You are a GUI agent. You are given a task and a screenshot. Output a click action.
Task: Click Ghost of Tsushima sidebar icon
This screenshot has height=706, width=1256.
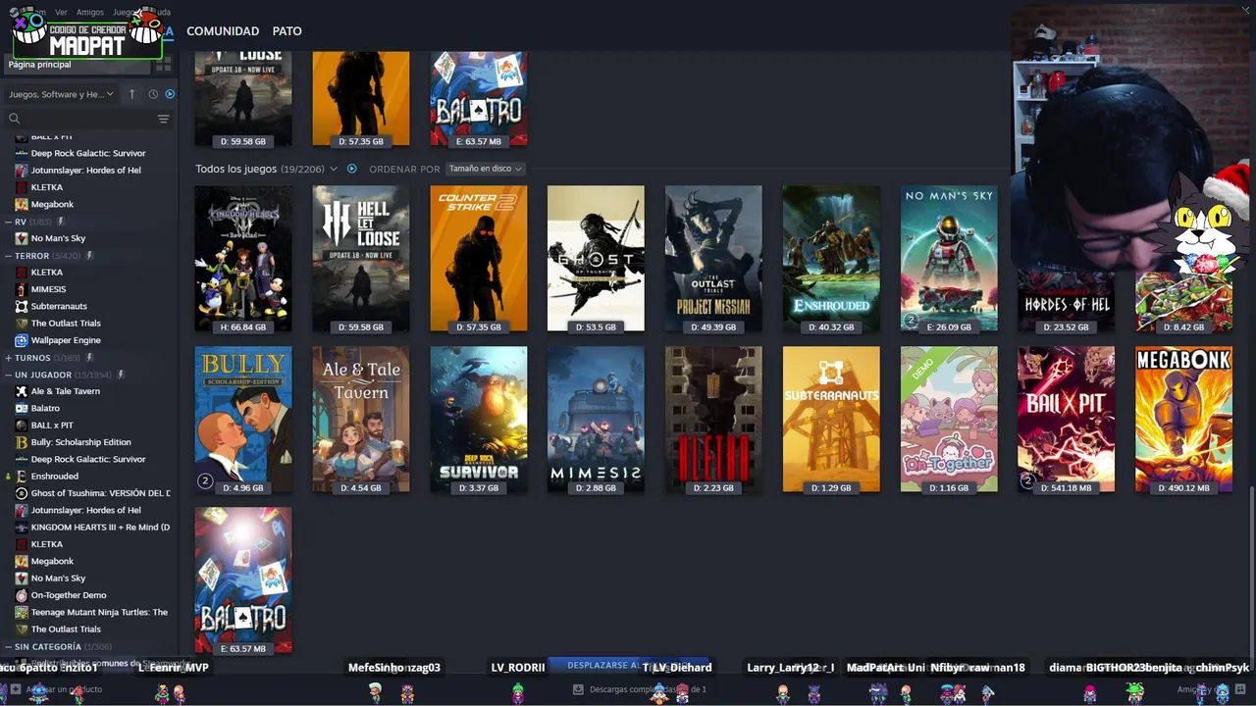[x=22, y=493]
